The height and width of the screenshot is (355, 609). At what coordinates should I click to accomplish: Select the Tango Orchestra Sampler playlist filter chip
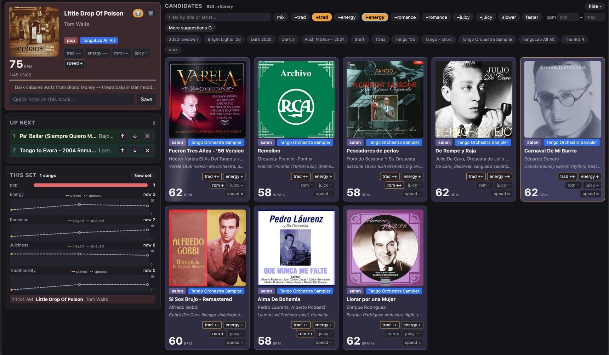[487, 39]
